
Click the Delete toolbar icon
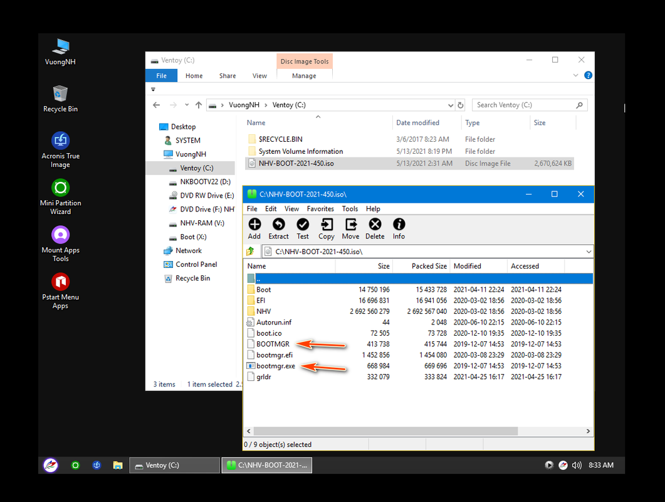[375, 224]
